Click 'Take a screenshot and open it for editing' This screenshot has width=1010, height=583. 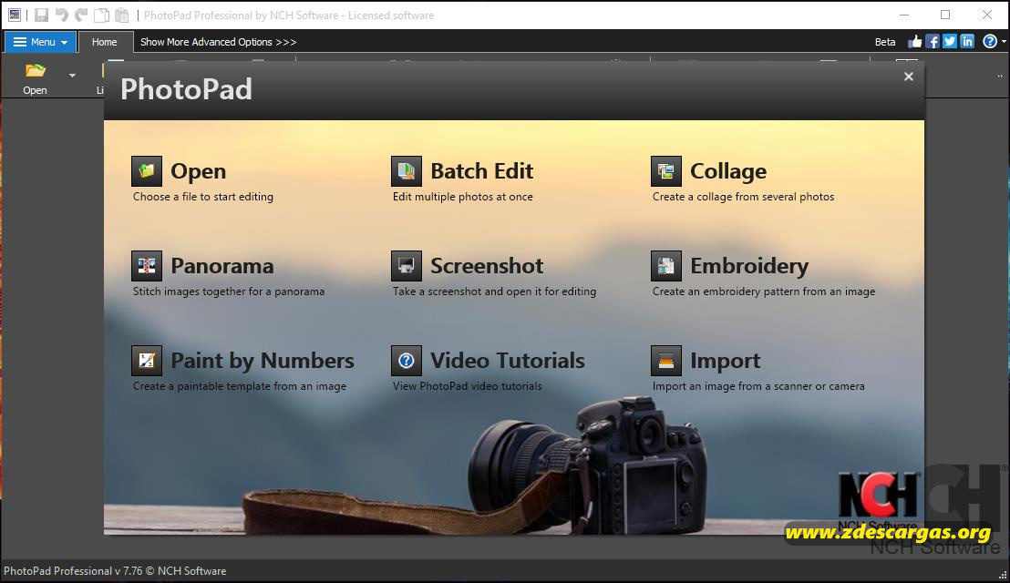[494, 291]
